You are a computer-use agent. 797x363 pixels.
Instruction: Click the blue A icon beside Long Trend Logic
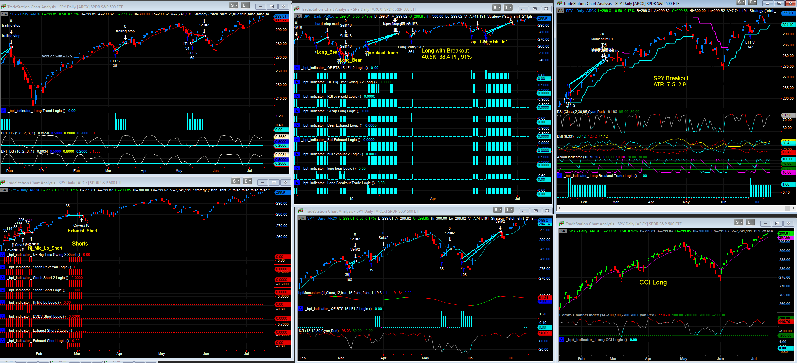click(x=3, y=111)
